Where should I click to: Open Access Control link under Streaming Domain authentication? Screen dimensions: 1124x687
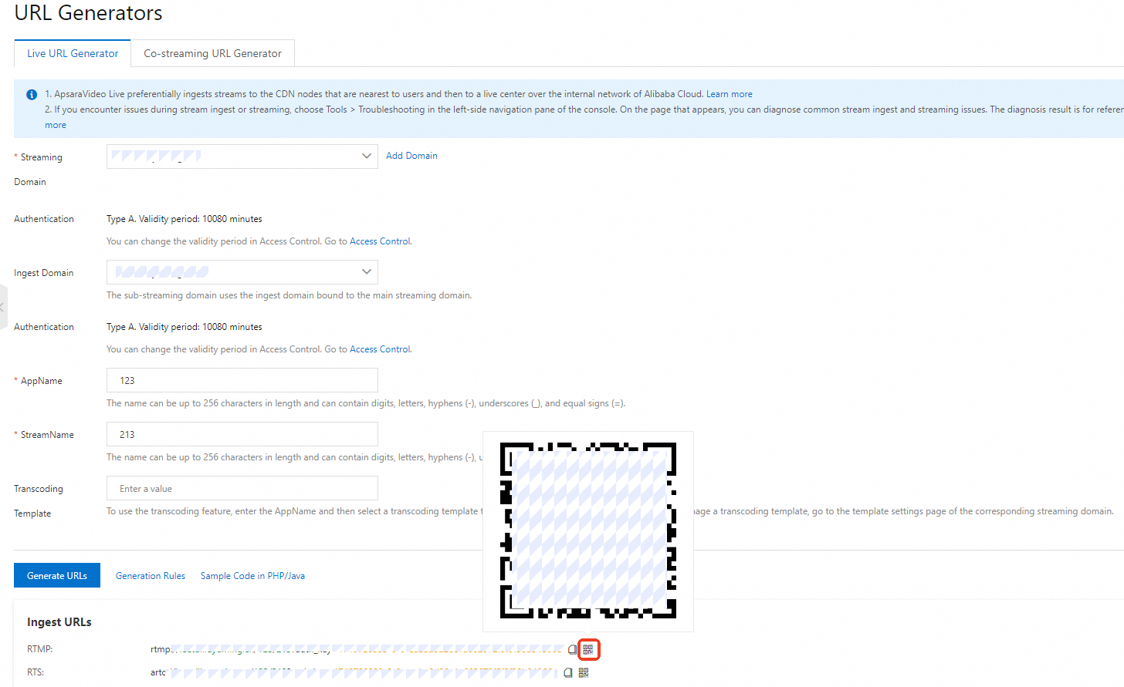(380, 241)
